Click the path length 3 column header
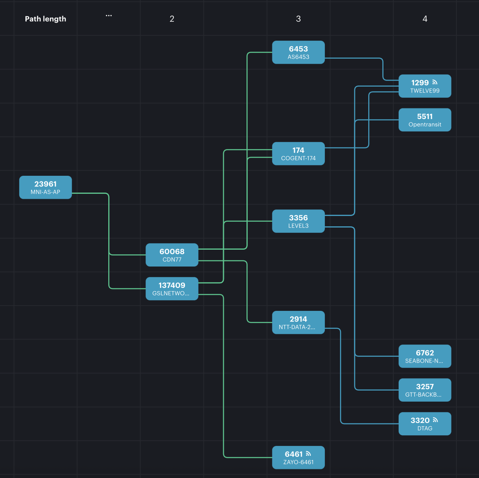 click(298, 19)
